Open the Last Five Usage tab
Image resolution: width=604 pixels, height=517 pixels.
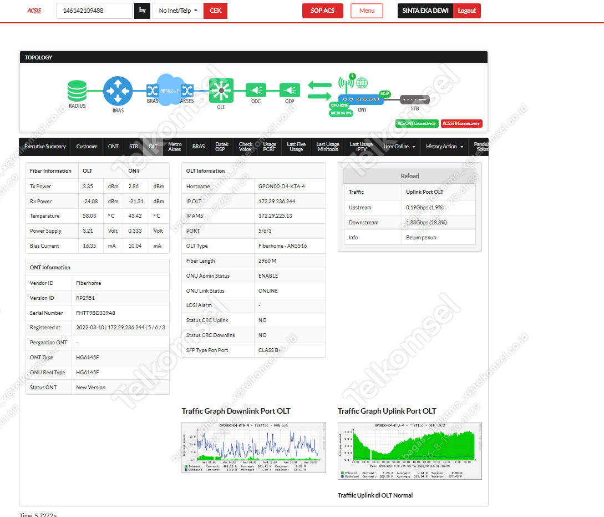[296, 147]
